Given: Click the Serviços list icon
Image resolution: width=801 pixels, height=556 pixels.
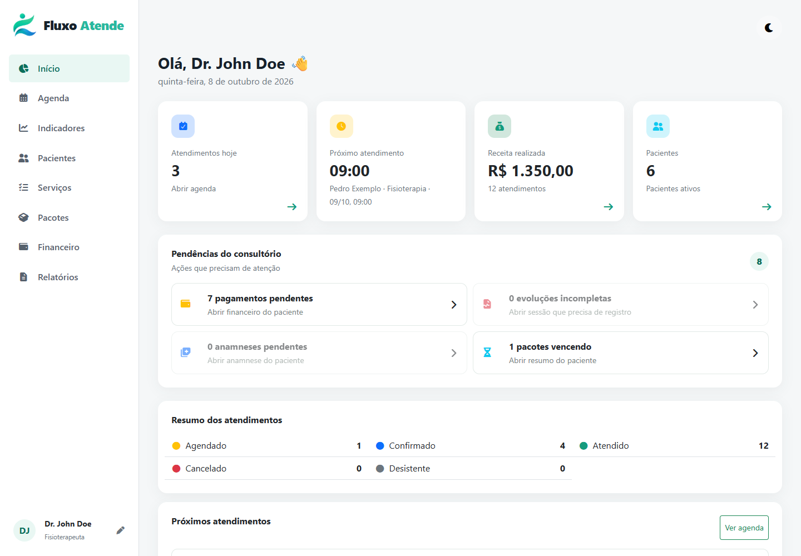Looking at the screenshot, I should coord(23,187).
